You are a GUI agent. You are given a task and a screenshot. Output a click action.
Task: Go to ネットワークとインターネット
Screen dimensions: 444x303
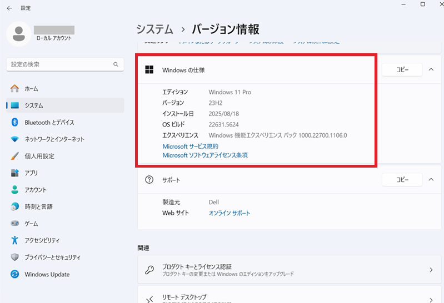65,139
